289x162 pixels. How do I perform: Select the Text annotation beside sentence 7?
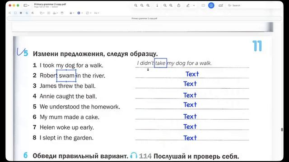[190, 126]
